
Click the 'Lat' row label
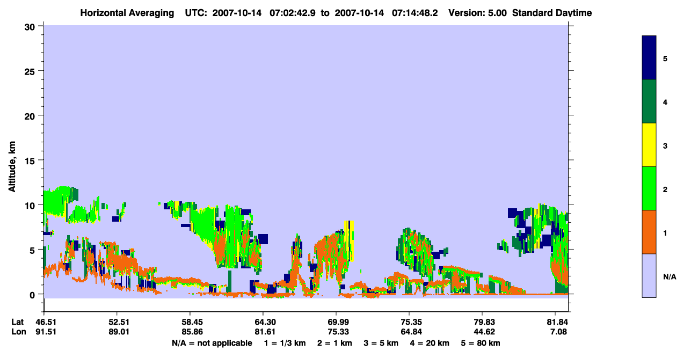(x=18, y=322)
